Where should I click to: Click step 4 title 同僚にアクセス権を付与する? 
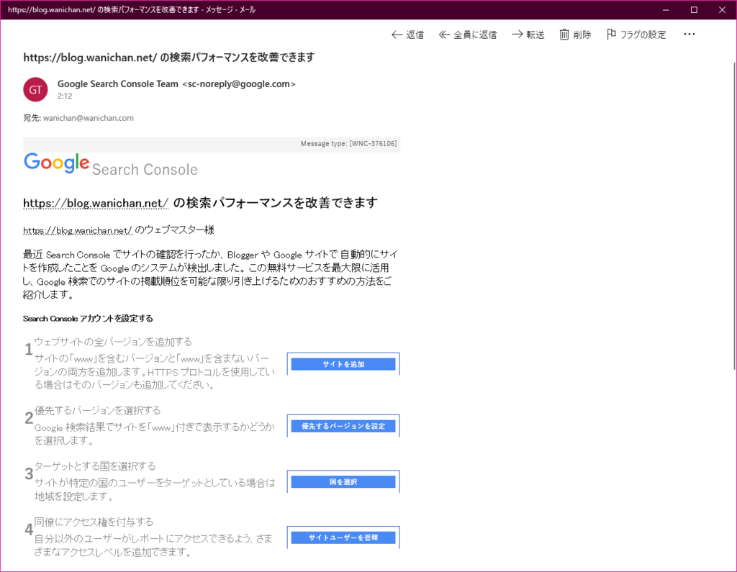tap(94, 522)
